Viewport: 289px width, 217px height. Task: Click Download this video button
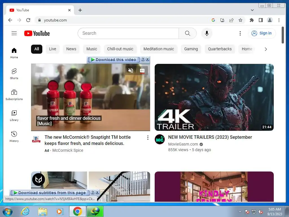[x=114, y=60]
